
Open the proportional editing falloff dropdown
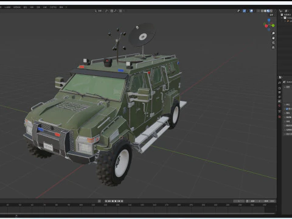[124, 11]
